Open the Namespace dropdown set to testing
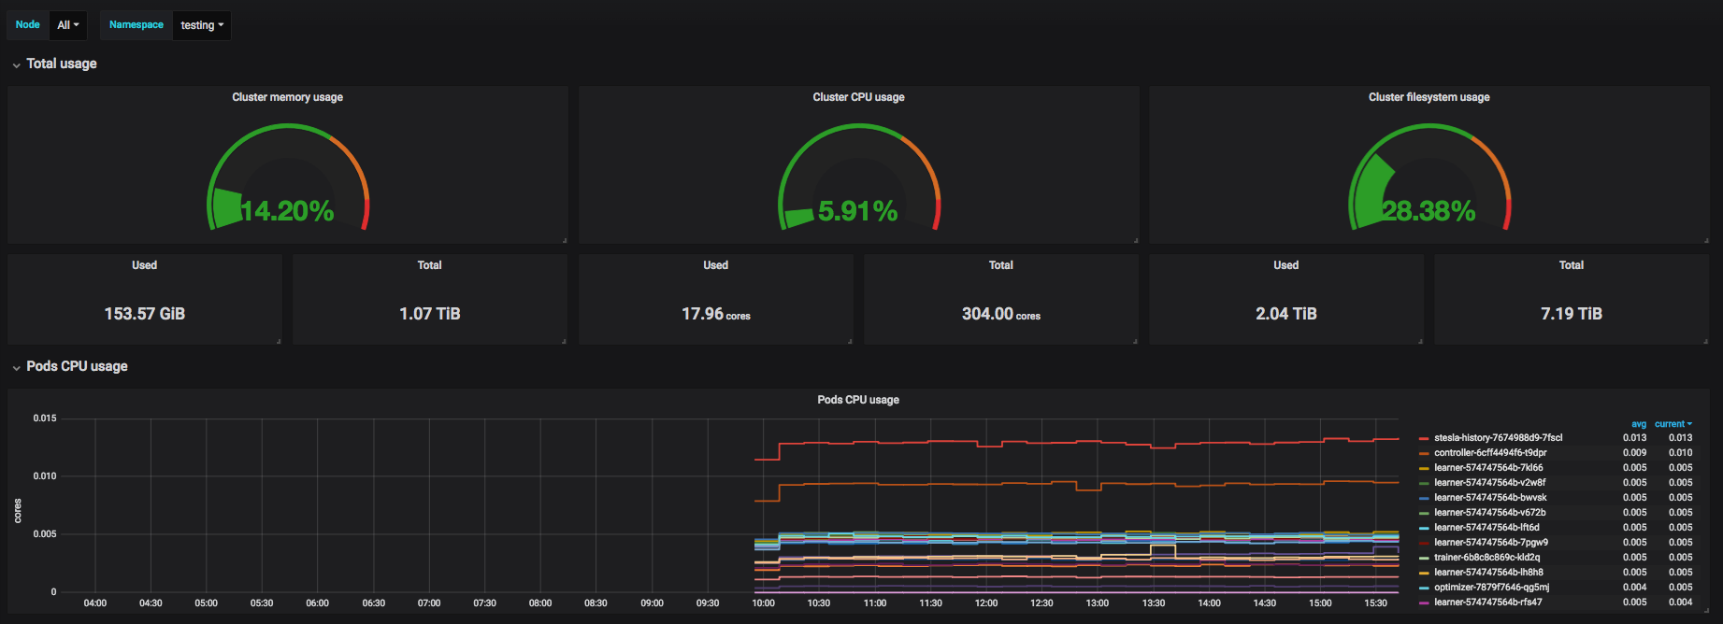1723x624 pixels. coord(202,25)
